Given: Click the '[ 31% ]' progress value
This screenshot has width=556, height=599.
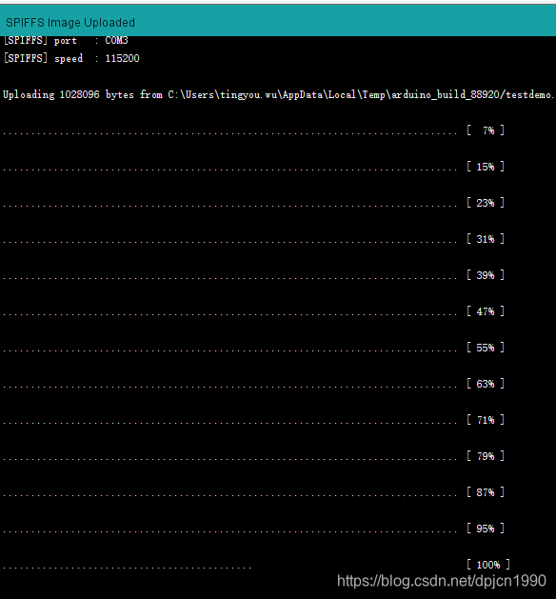Looking at the screenshot, I should click(x=486, y=239).
